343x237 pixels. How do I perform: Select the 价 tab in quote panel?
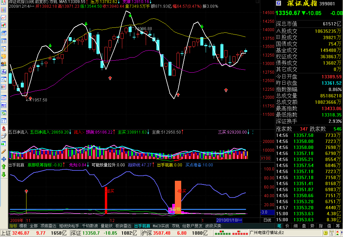[287, 226]
